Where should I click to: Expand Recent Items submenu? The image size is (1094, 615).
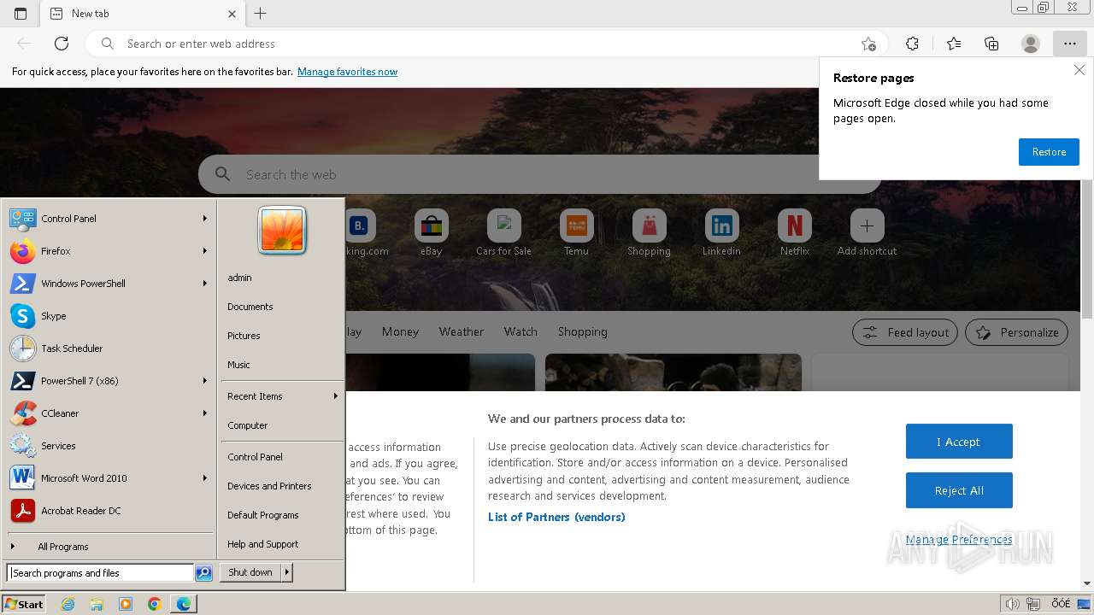coord(282,396)
